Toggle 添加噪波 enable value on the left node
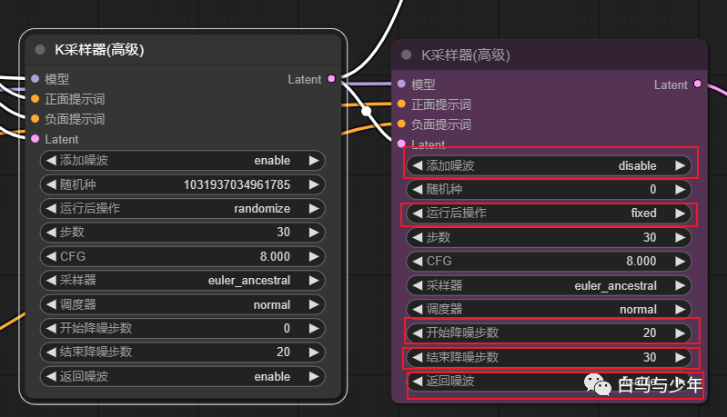 coord(182,161)
